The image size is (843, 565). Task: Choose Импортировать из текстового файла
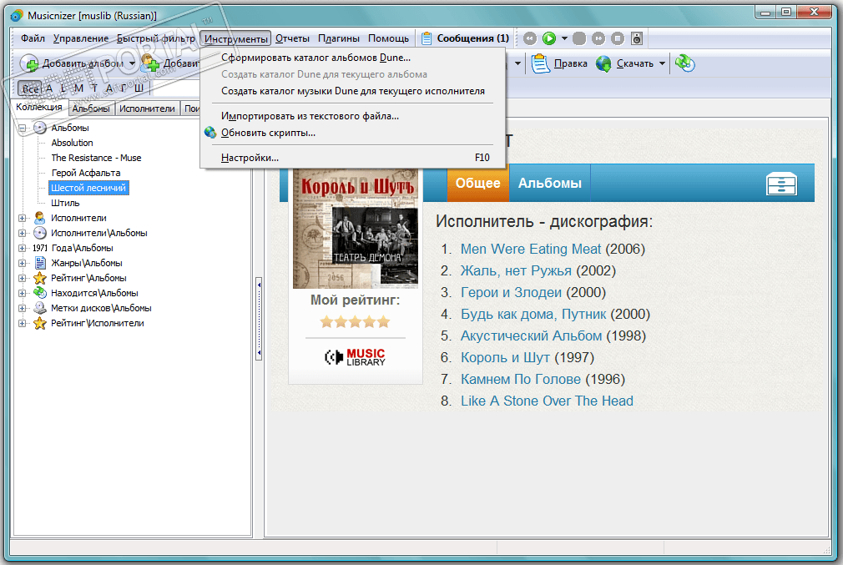click(352, 115)
